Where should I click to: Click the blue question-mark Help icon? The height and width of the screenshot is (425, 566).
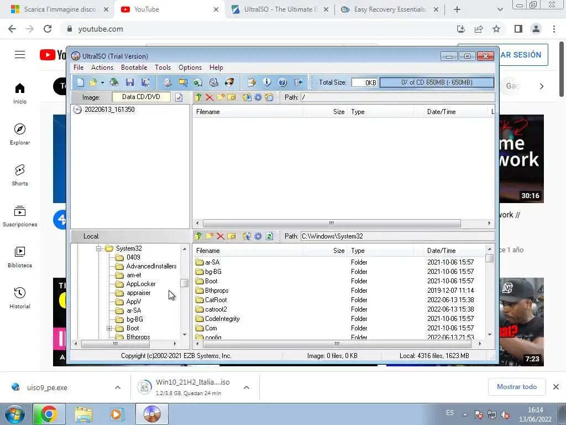[x=282, y=82]
